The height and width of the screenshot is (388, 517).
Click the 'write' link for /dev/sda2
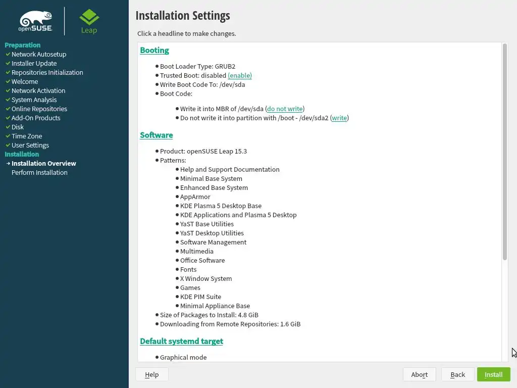click(339, 118)
